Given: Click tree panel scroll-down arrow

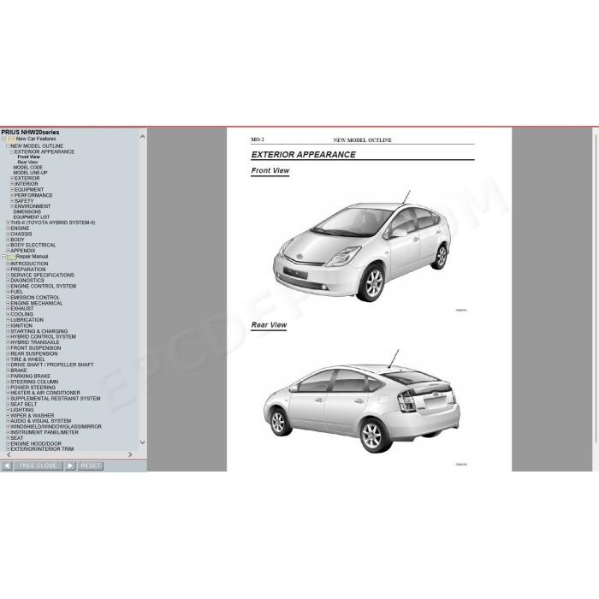Looking at the screenshot, I should coord(143,442).
